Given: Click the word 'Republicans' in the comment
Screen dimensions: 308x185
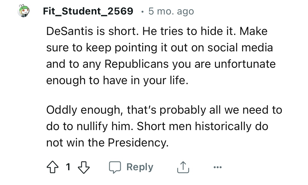Looking at the screenshot, I should (x=137, y=64).
